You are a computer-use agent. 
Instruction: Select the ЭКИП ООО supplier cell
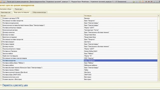(120, 74)
